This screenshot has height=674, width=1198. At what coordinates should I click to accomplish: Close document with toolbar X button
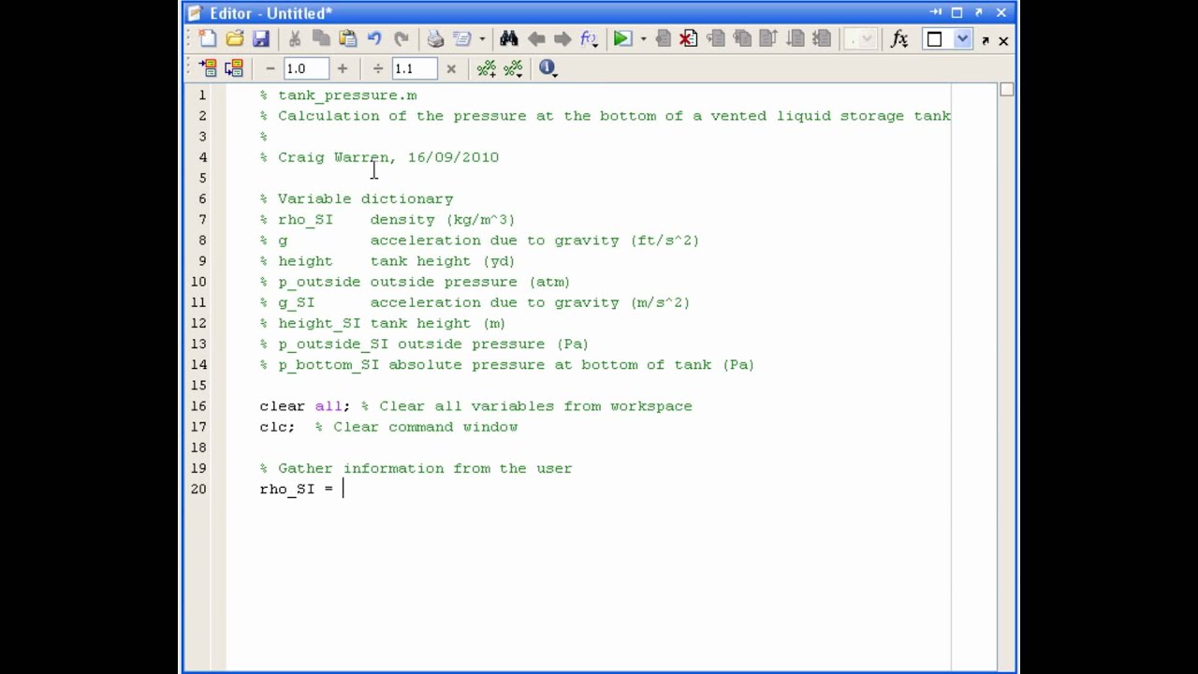pos(1003,40)
